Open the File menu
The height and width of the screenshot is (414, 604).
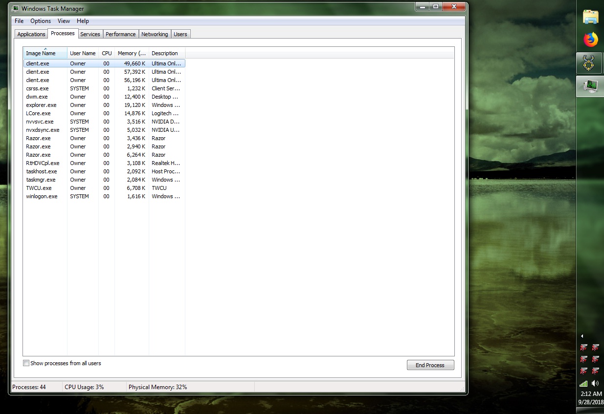19,21
